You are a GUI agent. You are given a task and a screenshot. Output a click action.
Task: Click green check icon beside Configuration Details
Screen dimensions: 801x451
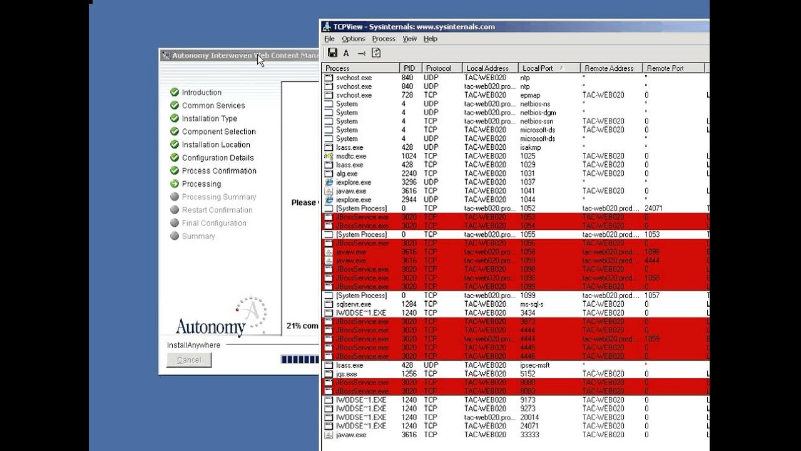[175, 157]
